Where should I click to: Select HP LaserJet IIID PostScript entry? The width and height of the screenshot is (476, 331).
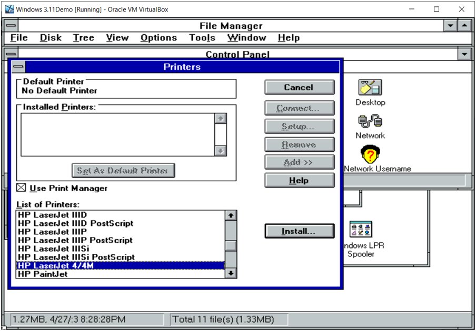[121, 223]
